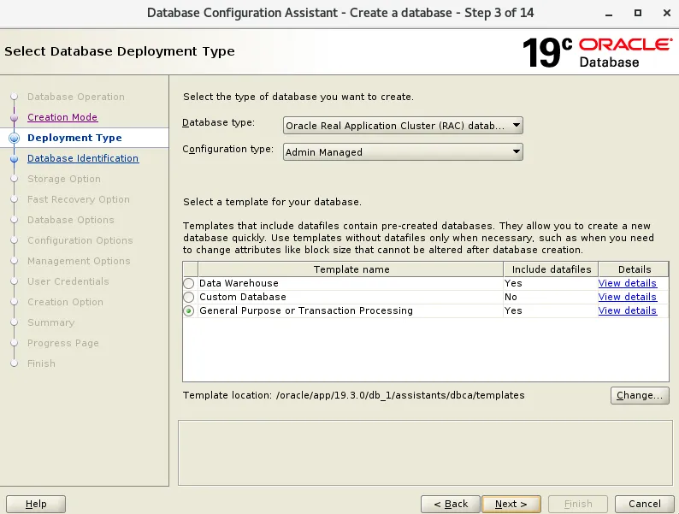Click the Details column header

(634, 269)
